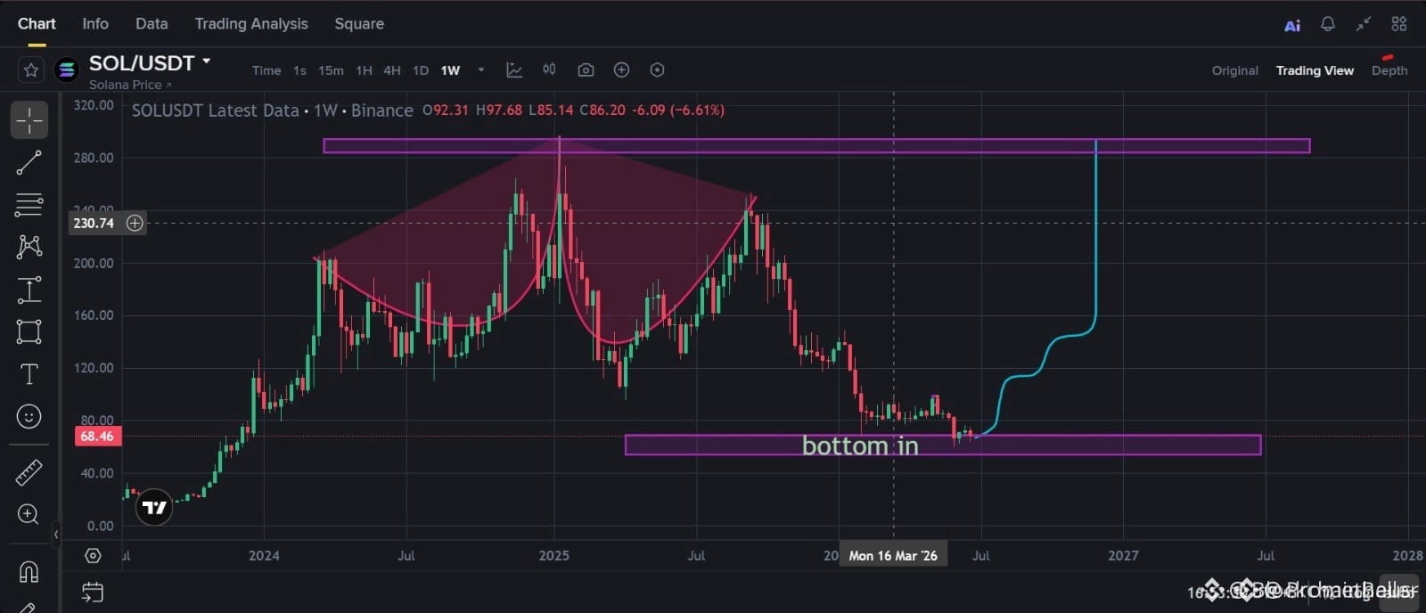Select the pattern drawing tool
Viewport: 1426px width, 613px height.
[x=29, y=247]
